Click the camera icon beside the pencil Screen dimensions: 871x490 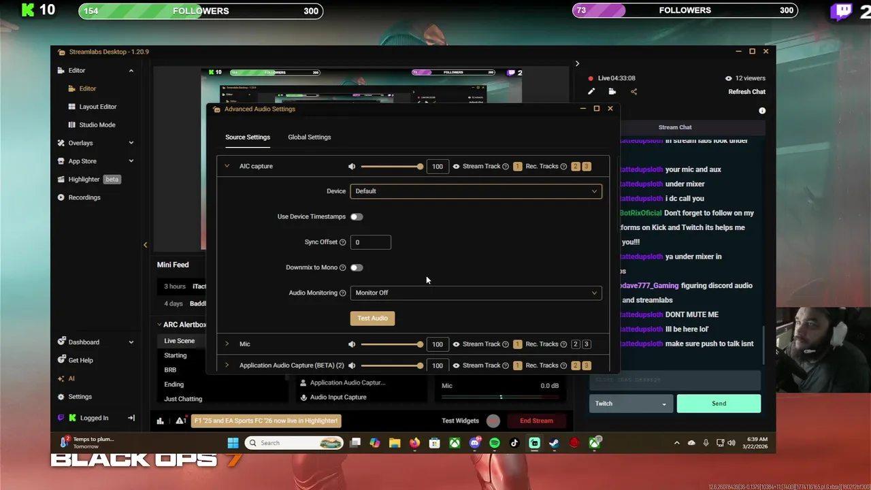pos(612,92)
